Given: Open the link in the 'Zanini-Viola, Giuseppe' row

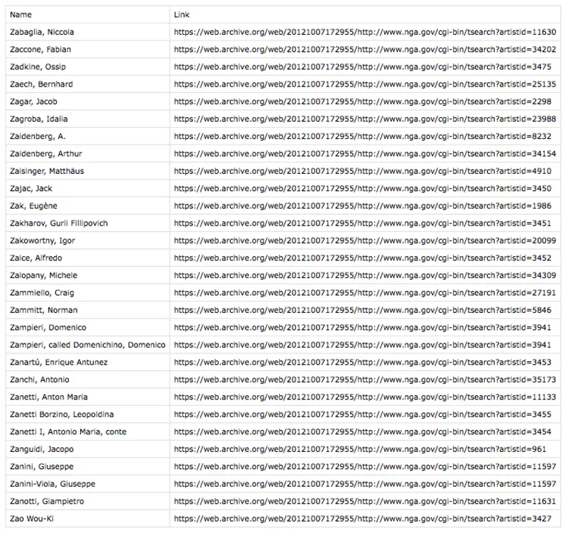Looking at the screenshot, I should (x=365, y=484).
